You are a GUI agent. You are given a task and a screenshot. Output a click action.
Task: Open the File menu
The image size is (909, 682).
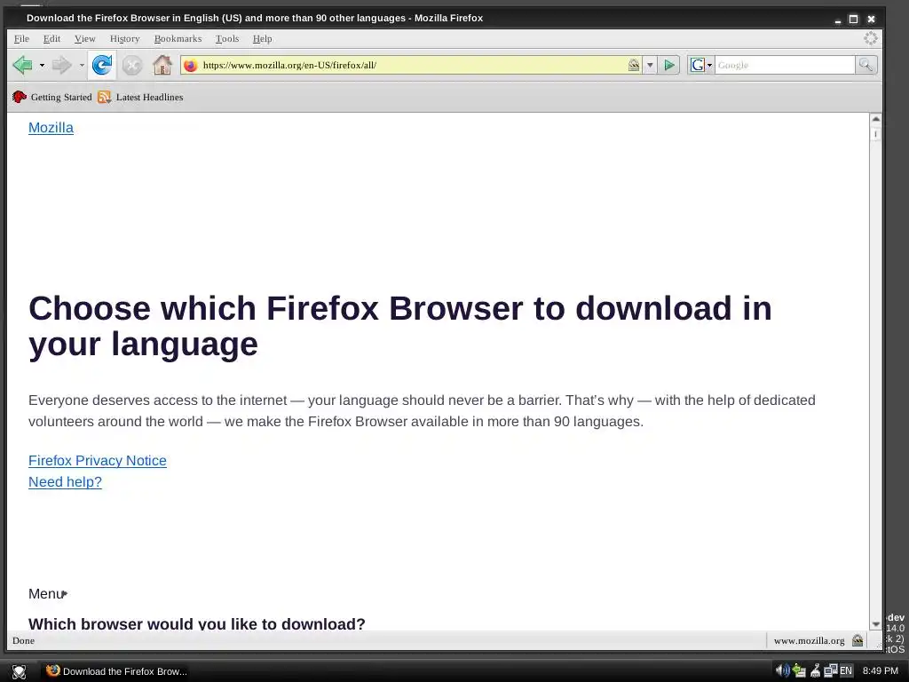point(21,39)
